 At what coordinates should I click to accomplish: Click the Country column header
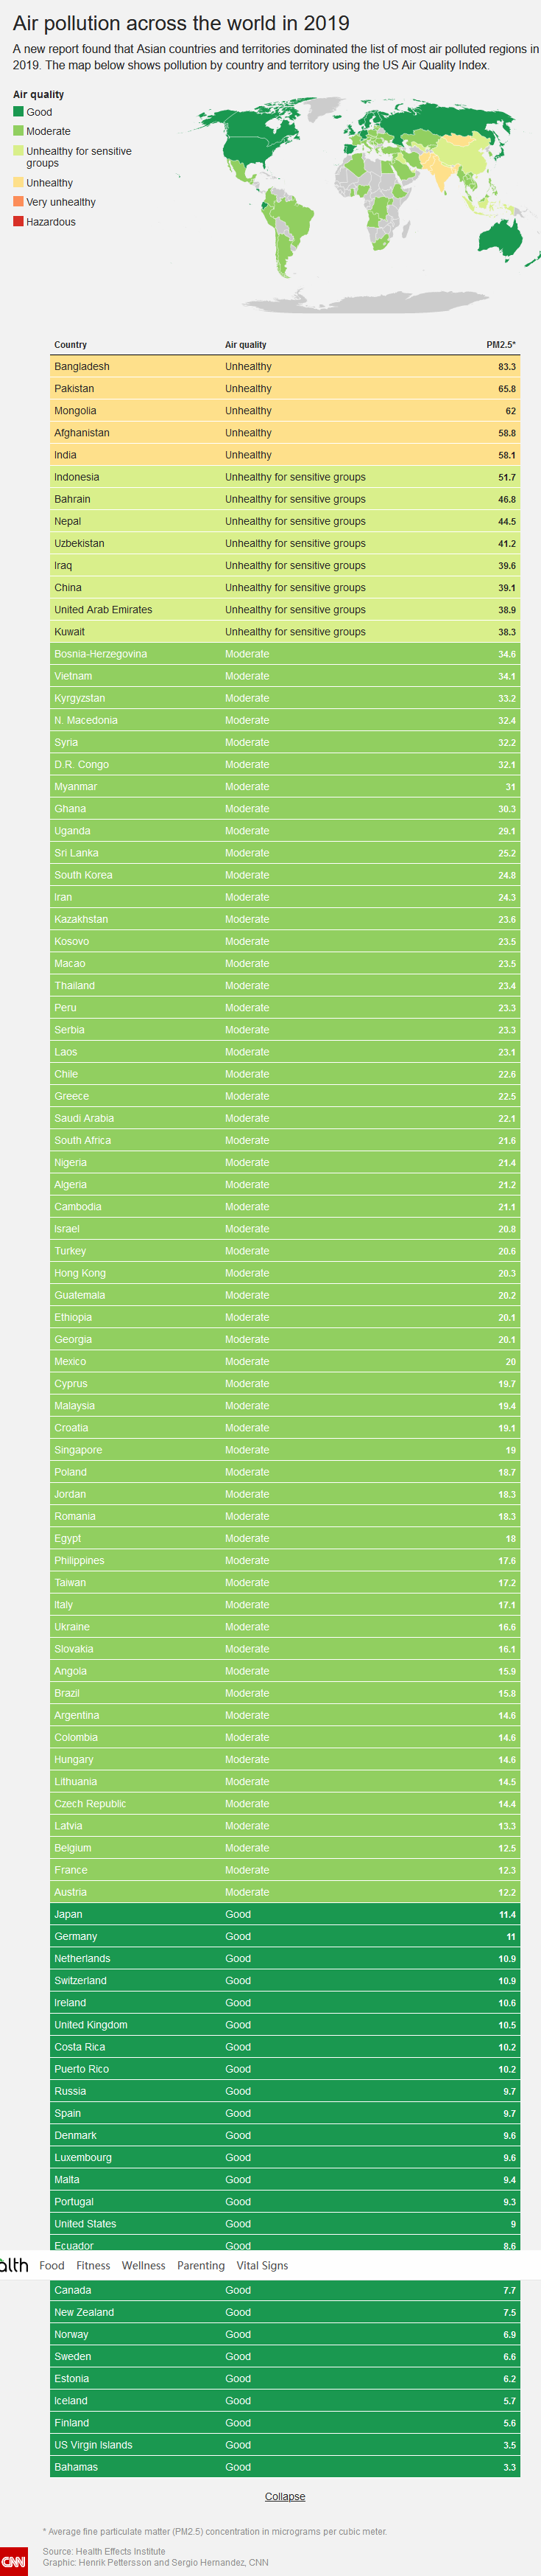point(70,345)
